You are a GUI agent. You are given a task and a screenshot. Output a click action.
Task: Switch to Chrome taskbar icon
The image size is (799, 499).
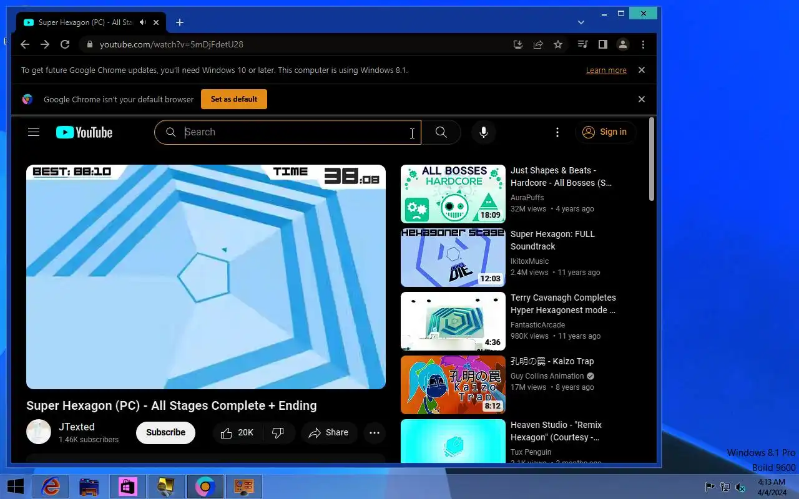click(205, 487)
